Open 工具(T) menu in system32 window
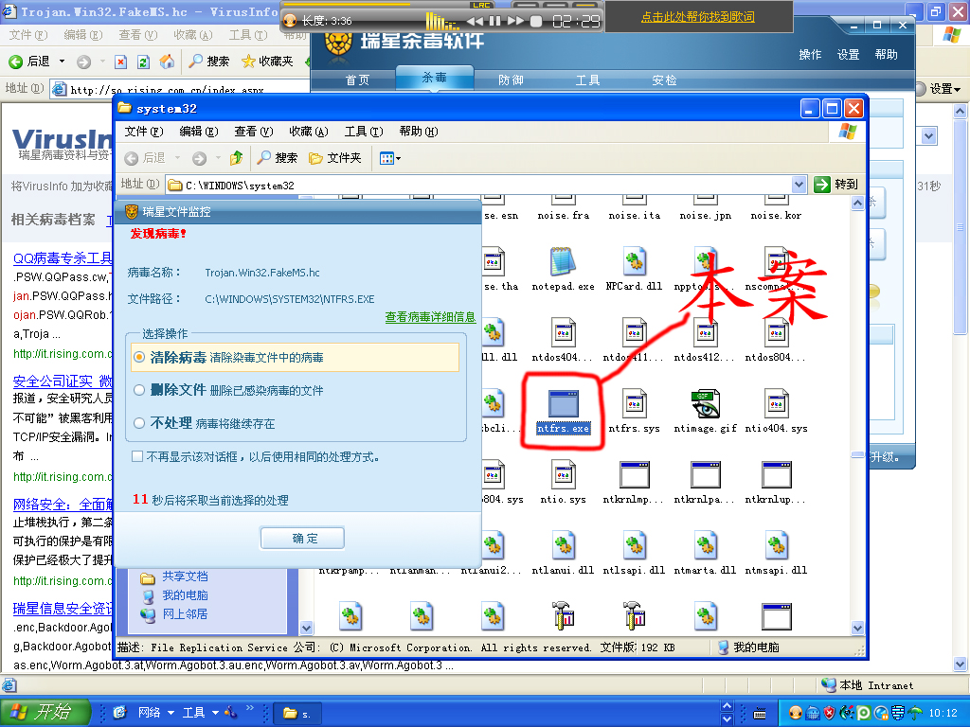The width and height of the screenshot is (970, 727). [364, 131]
